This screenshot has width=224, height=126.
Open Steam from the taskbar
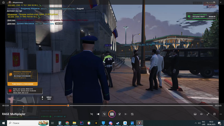(x=118, y=123)
